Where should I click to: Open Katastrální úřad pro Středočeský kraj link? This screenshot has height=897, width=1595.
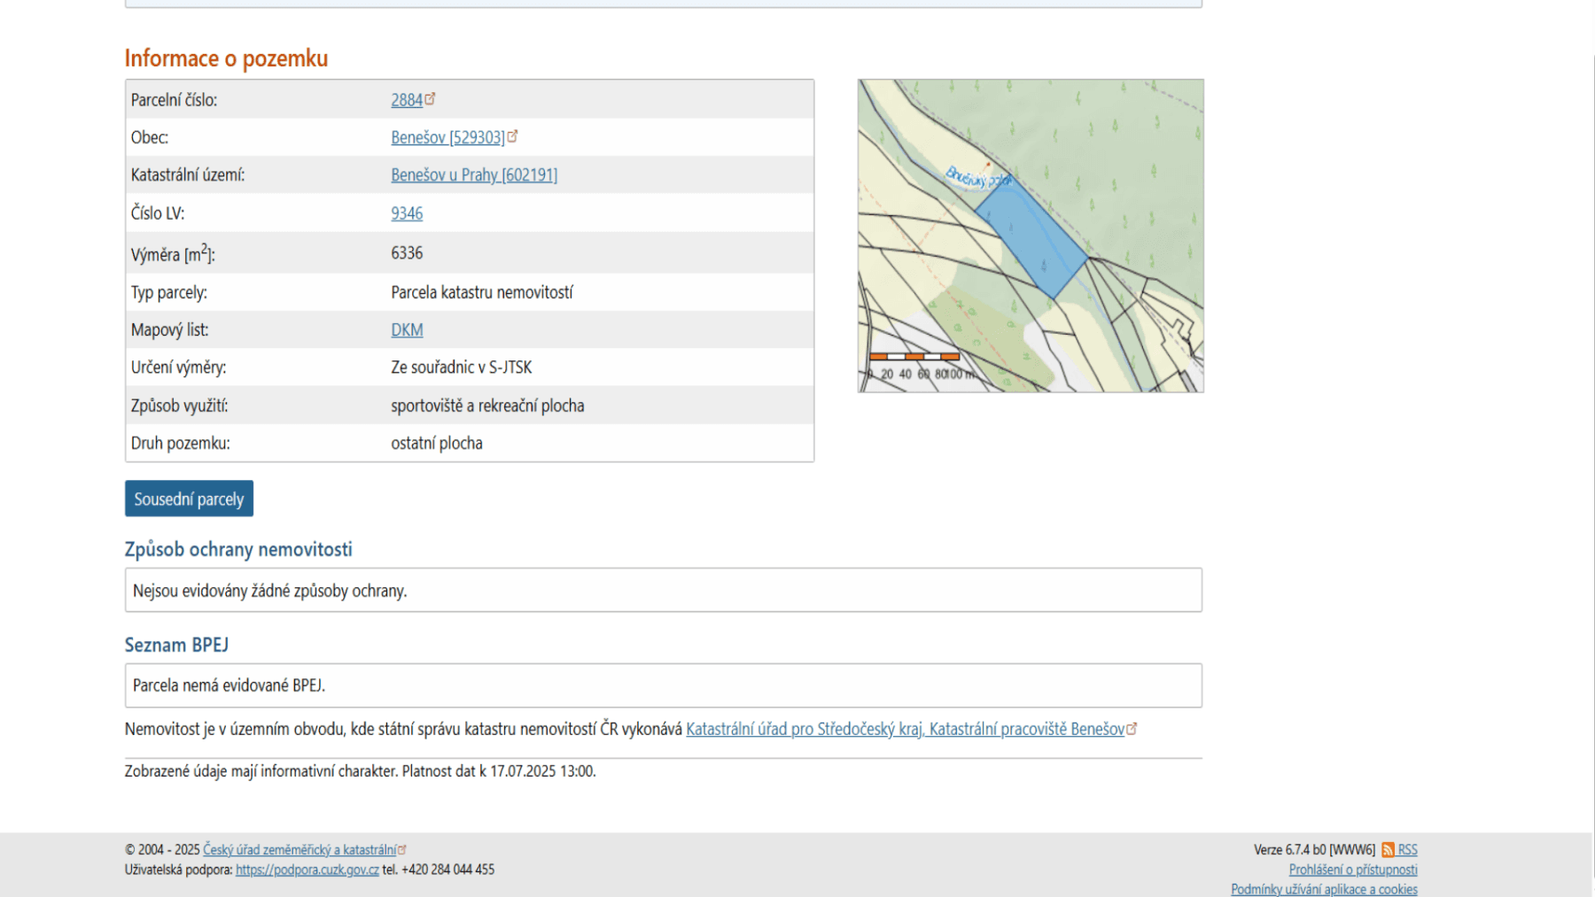coord(904,729)
